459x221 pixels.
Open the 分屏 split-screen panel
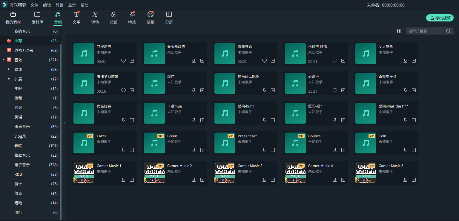pyautogui.click(x=169, y=18)
